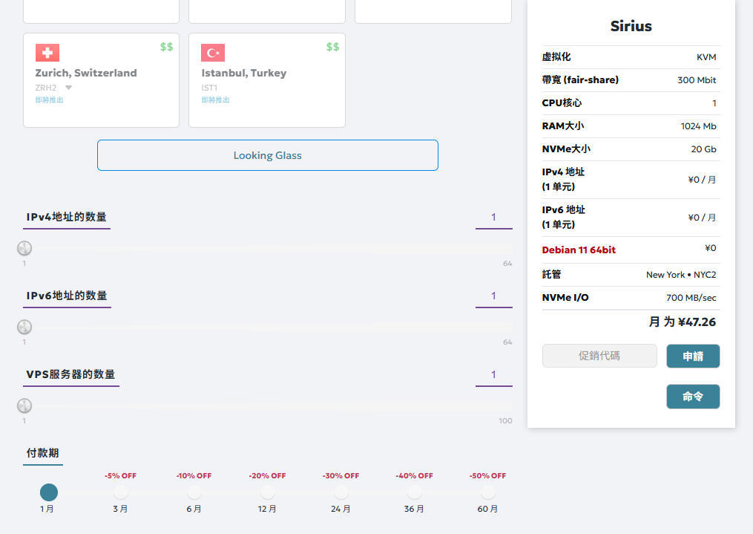Choose the 24 month billing option
The image size is (753, 534).
click(341, 492)
